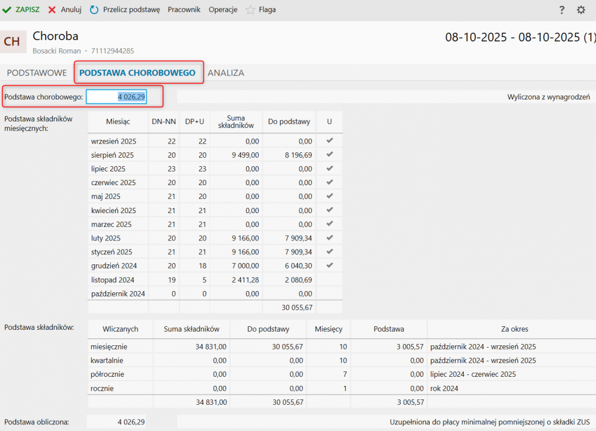Image resolution: width=596 pixels, height=431 pixels.
Task: Click the ZAPISZ save button label
Action: coord(27,10)
